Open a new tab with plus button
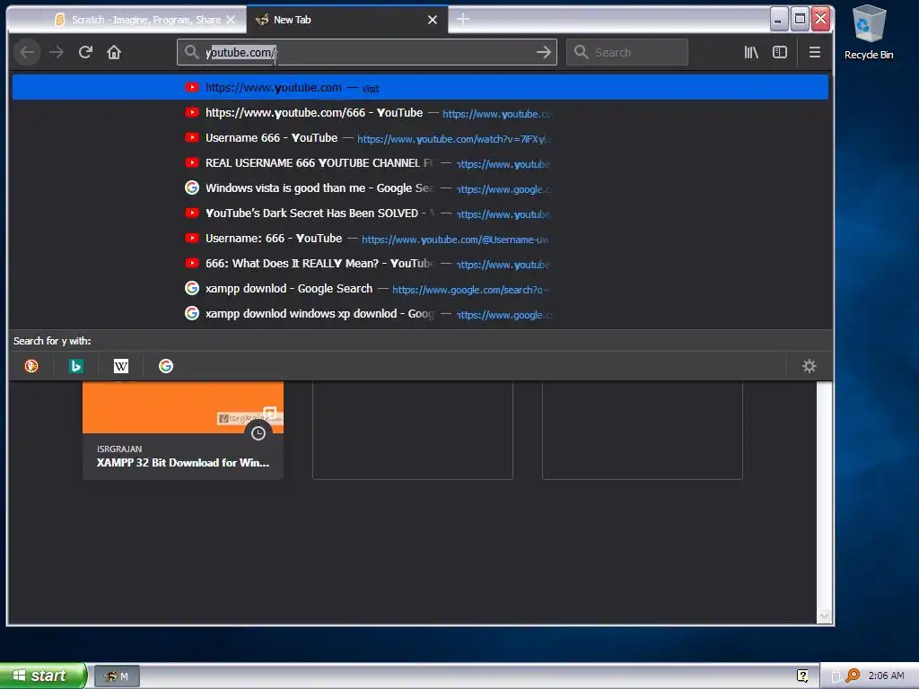 pos(463,20)
